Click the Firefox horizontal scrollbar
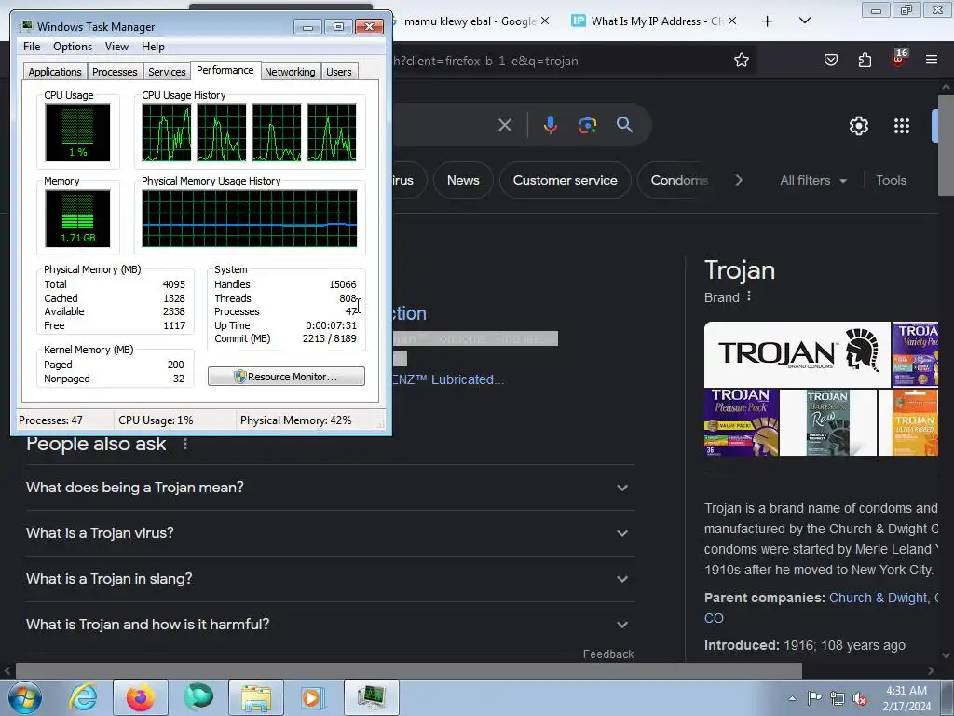The height and width of the screenshot is (716, 954). pyautogui.click(x=408, y=671)
